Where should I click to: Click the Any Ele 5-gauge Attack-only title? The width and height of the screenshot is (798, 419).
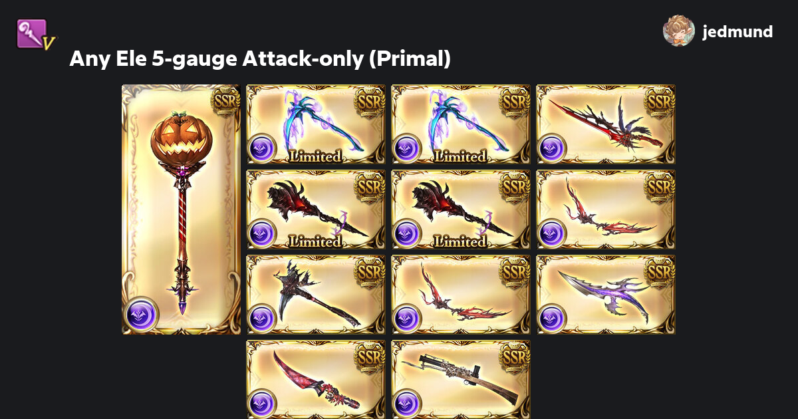click(x=260, y=59)
